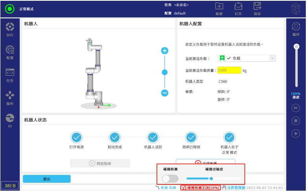Click the green robot power status indicator
307x191 pixels.
click(10, 9)
